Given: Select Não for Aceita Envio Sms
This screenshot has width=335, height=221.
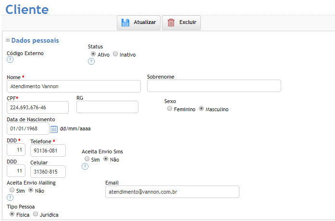Looking at the screenshot, I should point(106,159).
